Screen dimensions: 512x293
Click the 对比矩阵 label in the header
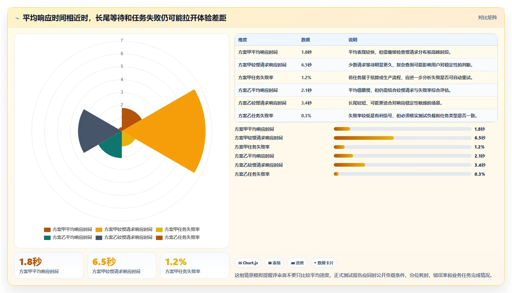coord(487,17)
